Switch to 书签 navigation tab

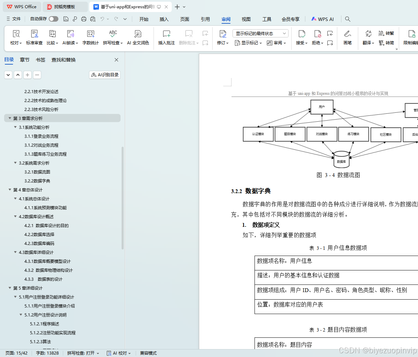(x=41, y=60)
